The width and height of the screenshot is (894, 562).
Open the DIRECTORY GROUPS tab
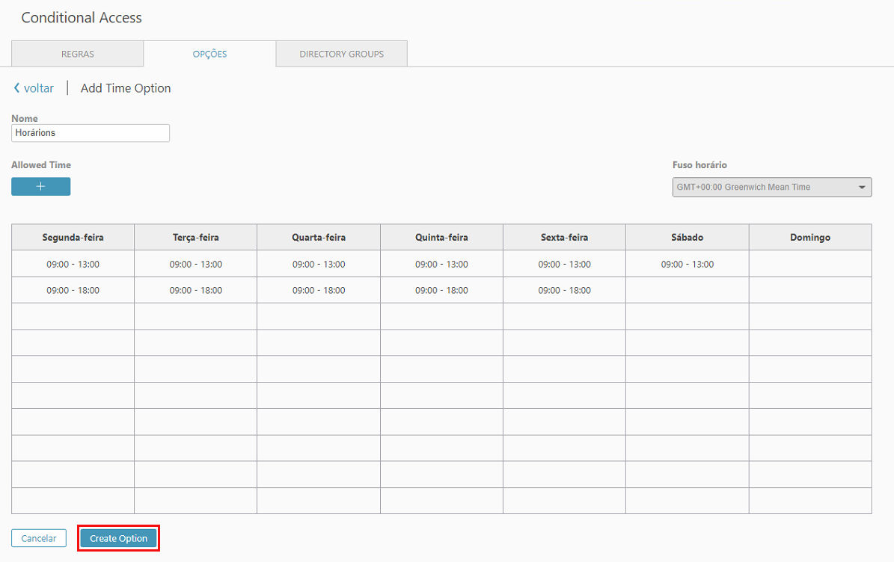[x=342, y=54]
